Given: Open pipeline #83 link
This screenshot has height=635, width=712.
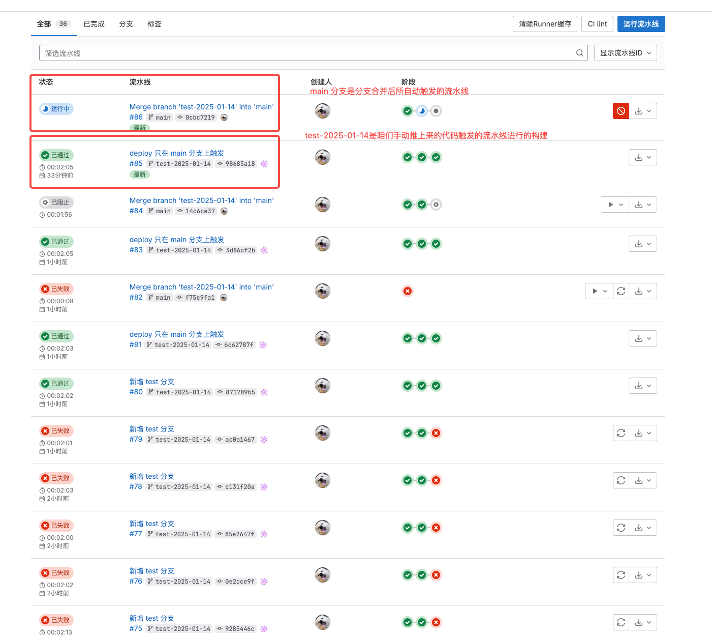Looking at the screenshot, I should tap(136, 250).
